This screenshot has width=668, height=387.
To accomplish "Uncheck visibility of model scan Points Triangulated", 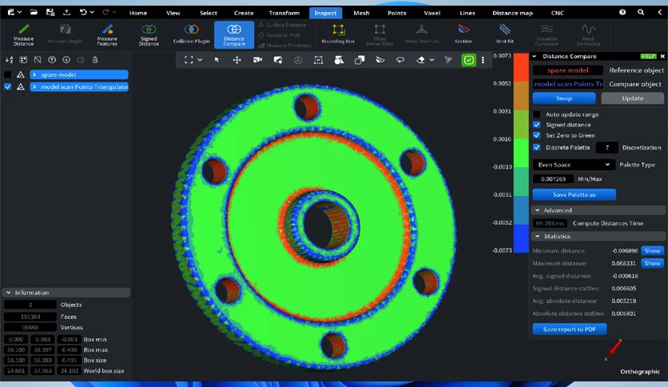I will (7, 86).
